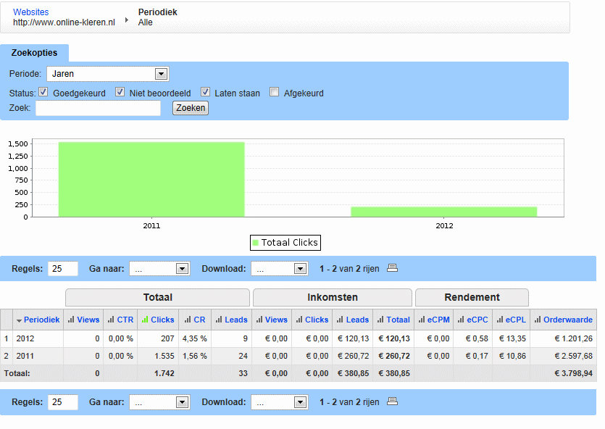The width and height of the screenshot is (605, 429).
Task: Enable the Afgekeurd status checkbox
Action: pos(274,92)
